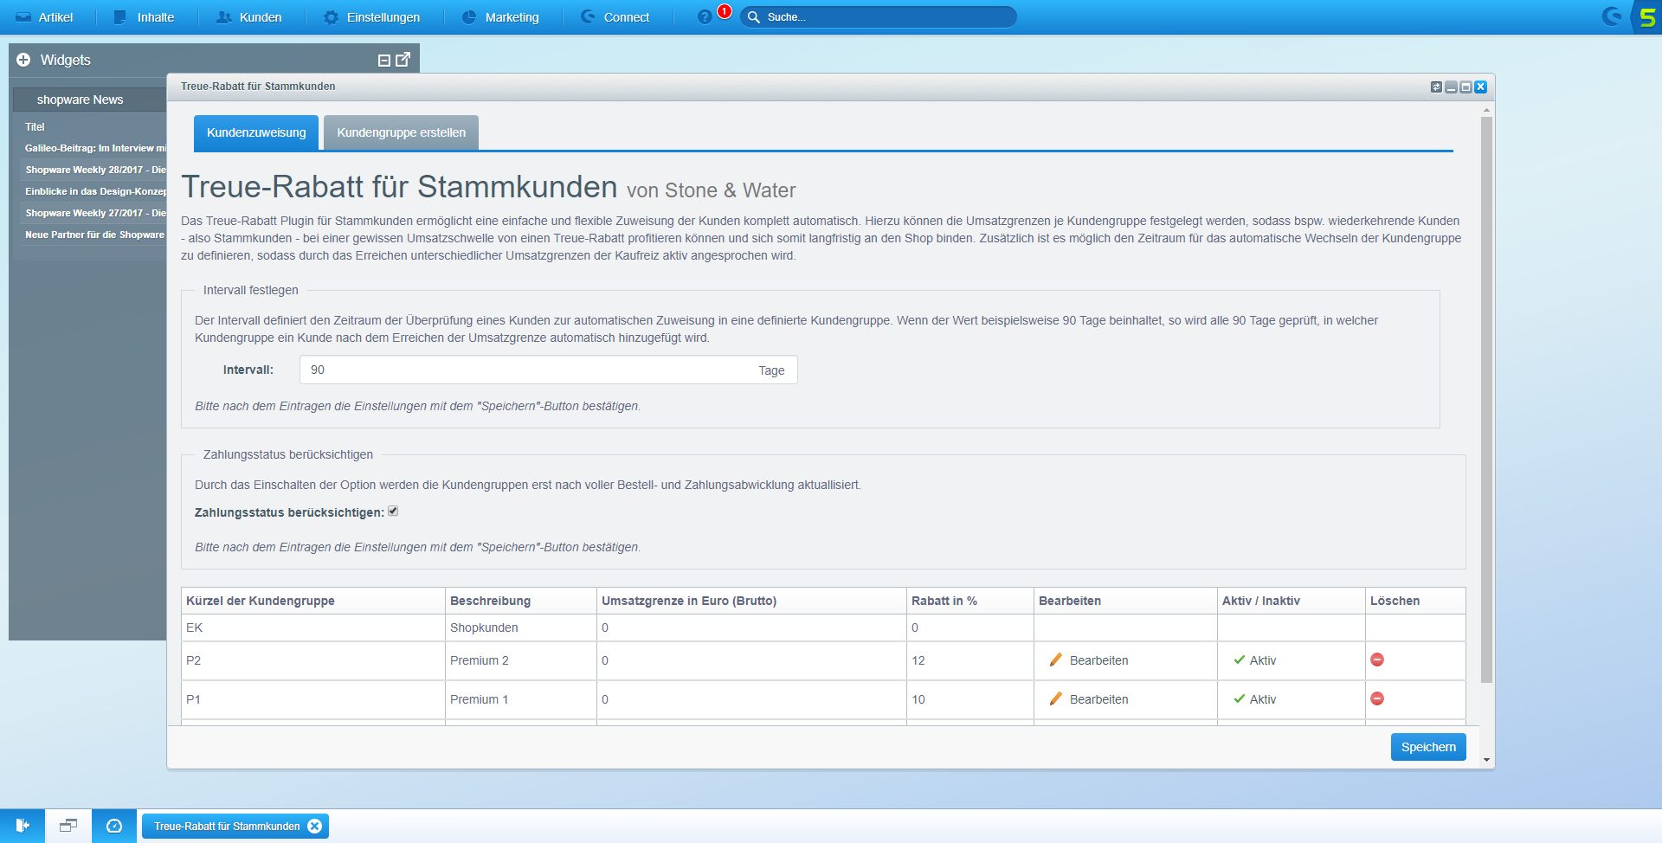Open the Artikel menu
This screenshot has height=843, width=1662.
[x=44, y=17]
